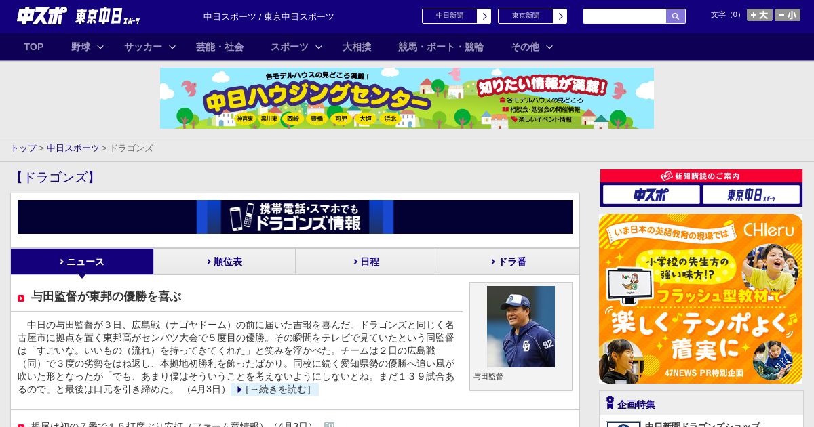Click the magnifier search button

point(676,16)
